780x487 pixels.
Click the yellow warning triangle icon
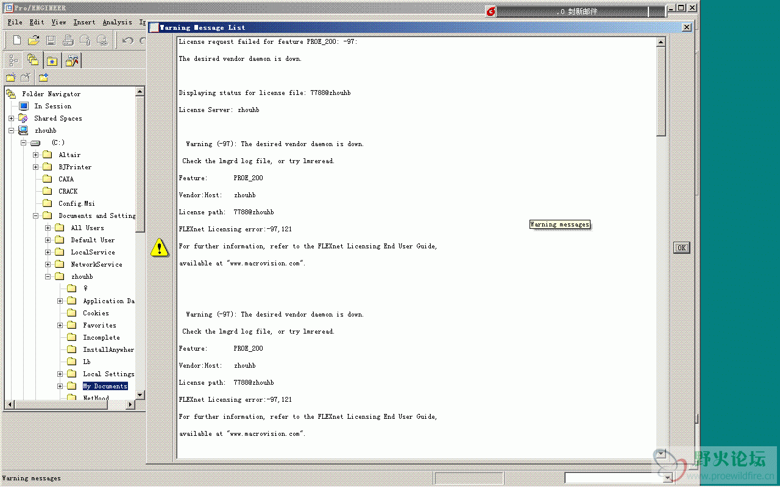(x=160, y=247)
